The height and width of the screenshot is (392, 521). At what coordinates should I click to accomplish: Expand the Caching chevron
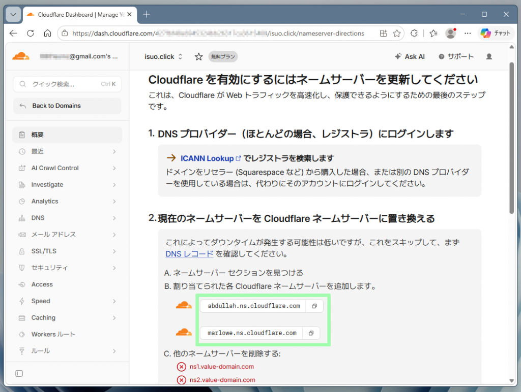pos(114,318)
